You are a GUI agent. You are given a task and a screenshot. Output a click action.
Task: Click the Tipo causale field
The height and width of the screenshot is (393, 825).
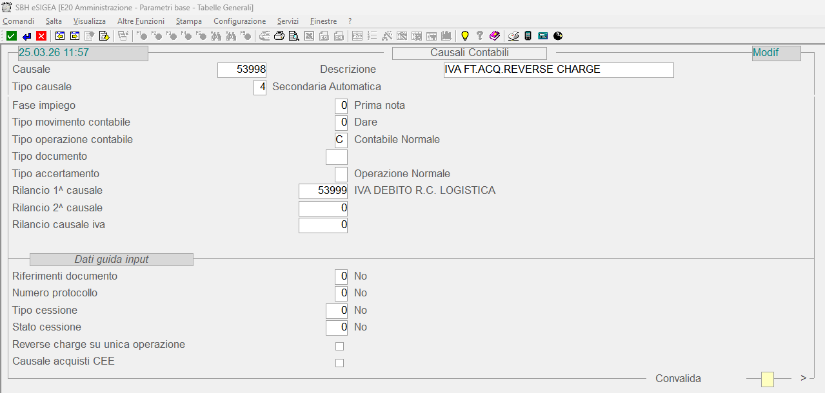pos(260,87)
